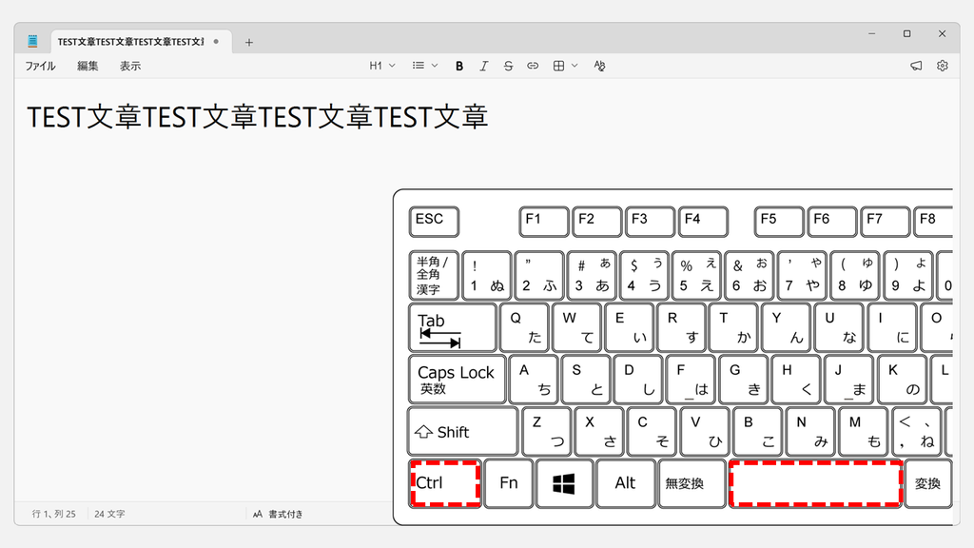Click the 書式付き formatting status indicator
974x548 pixels.
279,514
